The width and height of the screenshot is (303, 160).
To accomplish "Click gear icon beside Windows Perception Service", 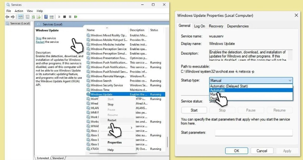I will click(x=88, y=49).
